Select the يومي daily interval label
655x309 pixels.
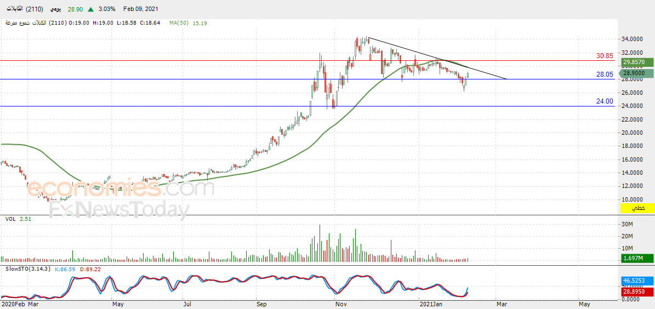click(x=55, y=9)
